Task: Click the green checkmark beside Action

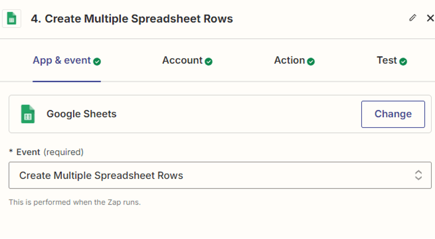Action: click(311, 62)
